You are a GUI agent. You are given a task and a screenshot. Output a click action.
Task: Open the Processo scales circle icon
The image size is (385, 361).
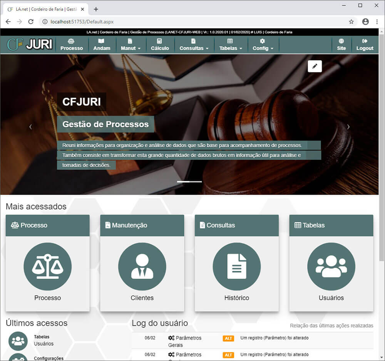click(x=48, y=266)
